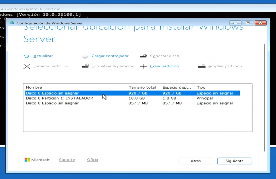
Task: Open the Actualizar link
Action: tap(43, 56)
